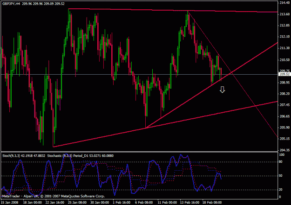Image resolution: width=291 pixels, height=205 pixels.
Task: Click the 207.45 price axis label
Action: [284, 105]
